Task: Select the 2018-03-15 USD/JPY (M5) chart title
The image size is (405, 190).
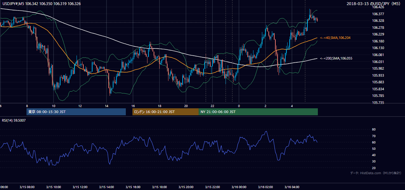Action: [x=374, y=4]
